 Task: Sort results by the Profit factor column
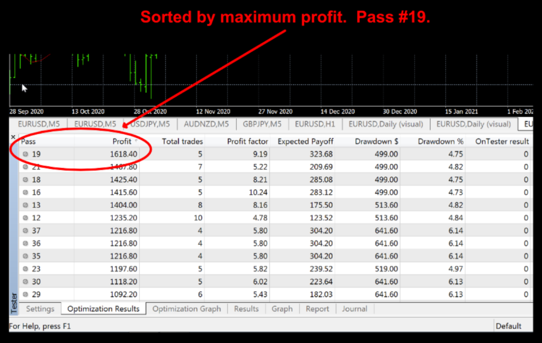click(247, 142)
